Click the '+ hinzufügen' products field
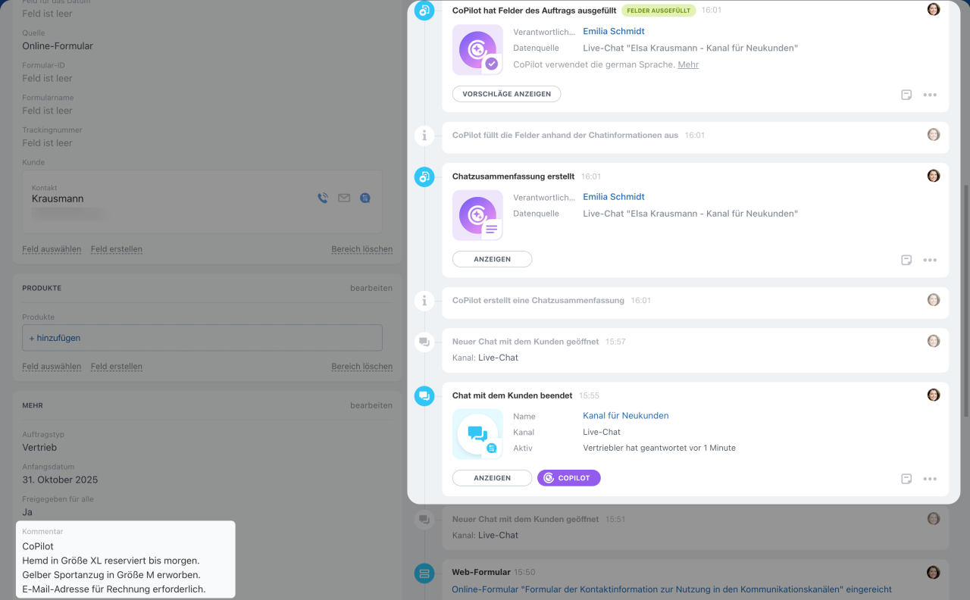The image size is (970, 600). pyautogui.click(x=202, y=338)
